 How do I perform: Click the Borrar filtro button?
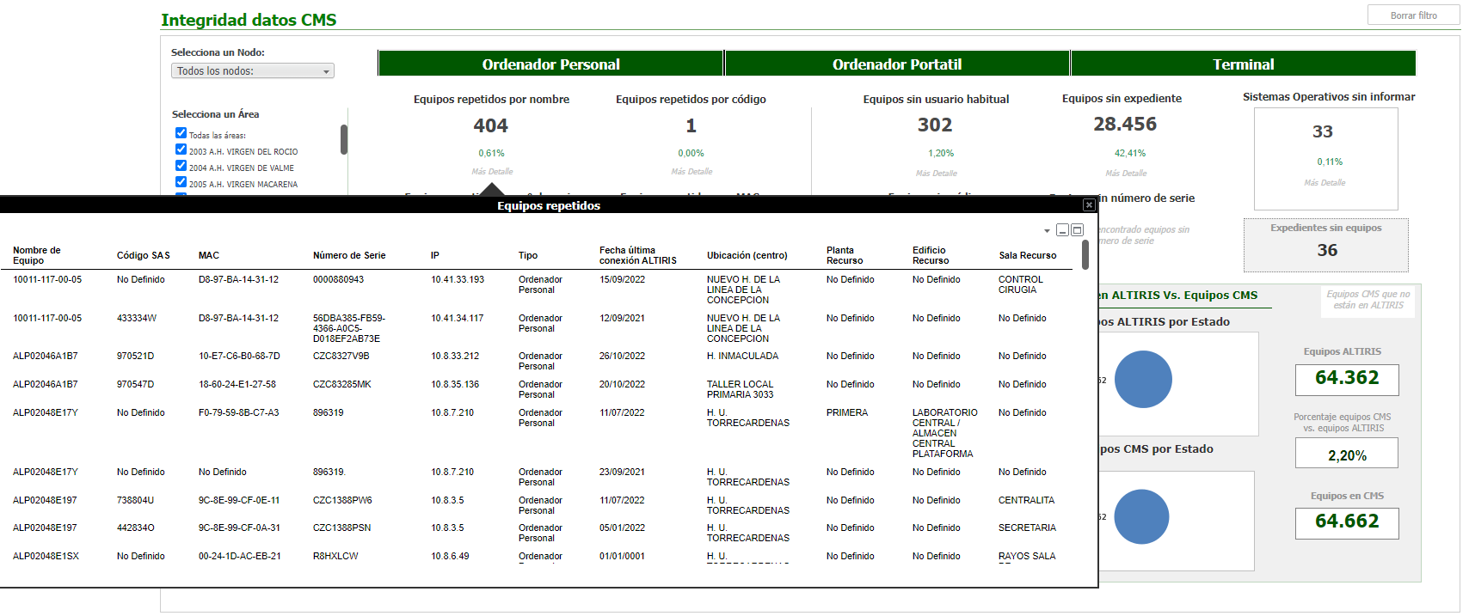pos(1414,15)
